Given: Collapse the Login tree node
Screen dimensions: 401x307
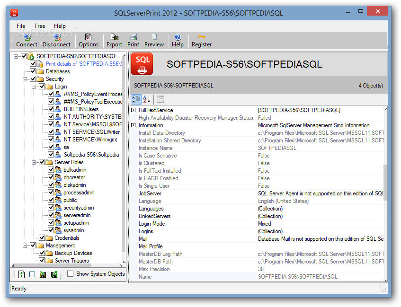Looking at the screenshot, I should (34, 87).
